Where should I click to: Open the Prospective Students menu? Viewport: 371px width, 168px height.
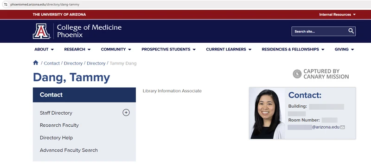tap(168, 49)
